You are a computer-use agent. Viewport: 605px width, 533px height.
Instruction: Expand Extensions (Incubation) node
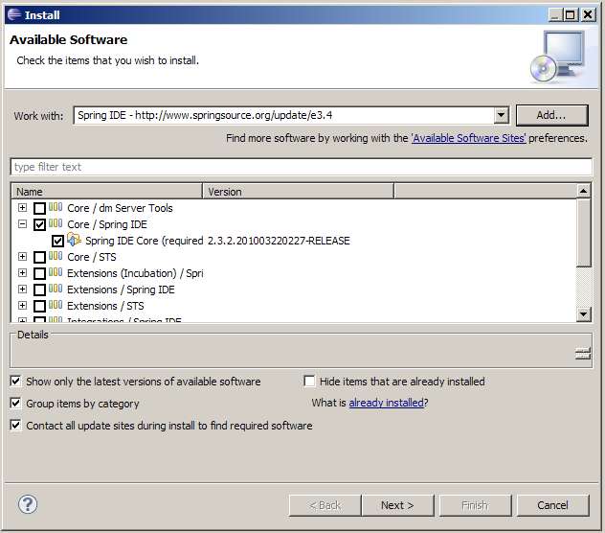click(x=22, y=272)
